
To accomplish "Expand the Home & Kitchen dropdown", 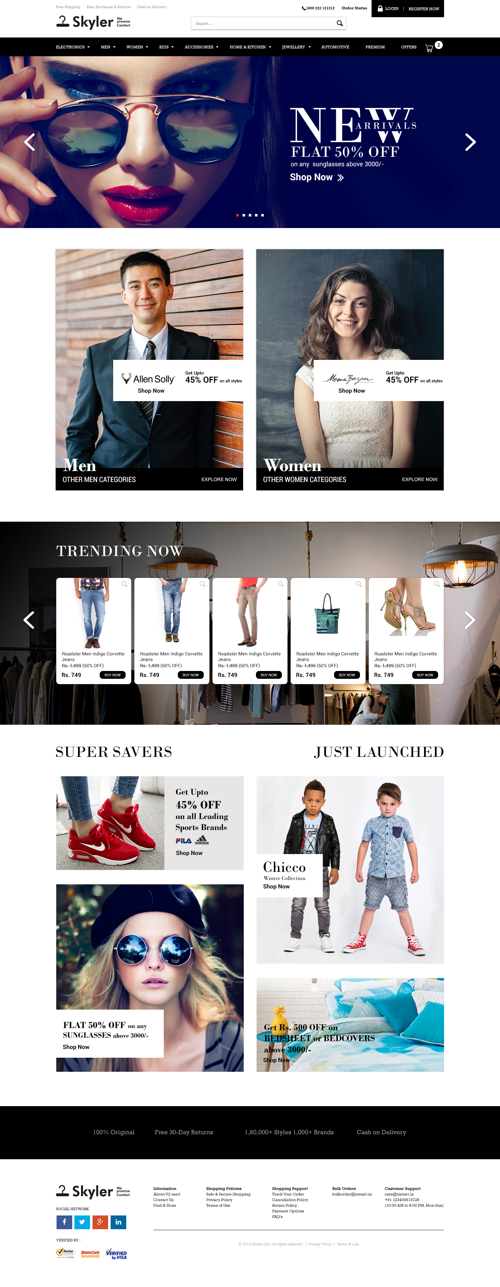I will tap(250, 47).
